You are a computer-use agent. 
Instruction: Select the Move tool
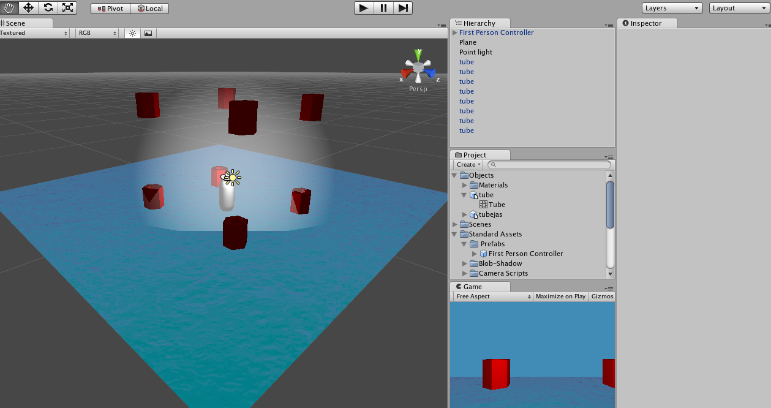28,8
